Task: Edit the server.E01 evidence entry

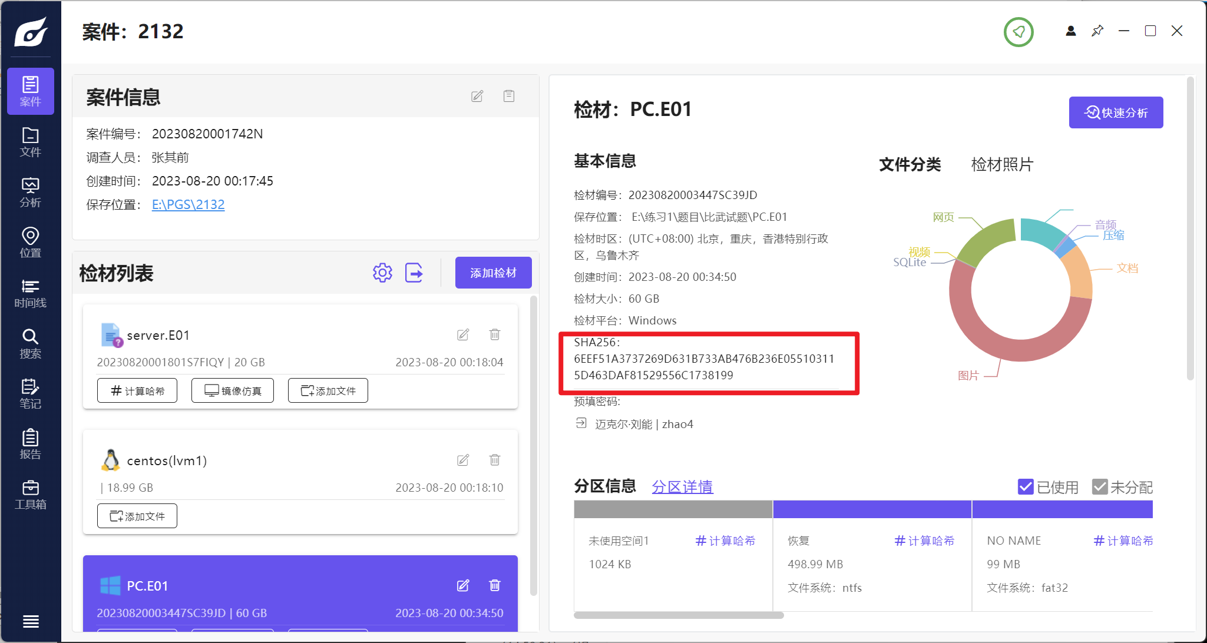Action: click(463, 334)
